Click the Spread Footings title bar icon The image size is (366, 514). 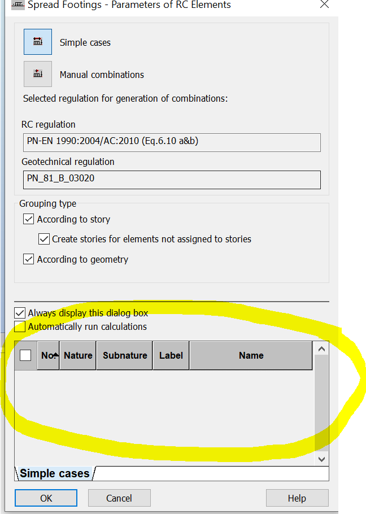[19, 5]
